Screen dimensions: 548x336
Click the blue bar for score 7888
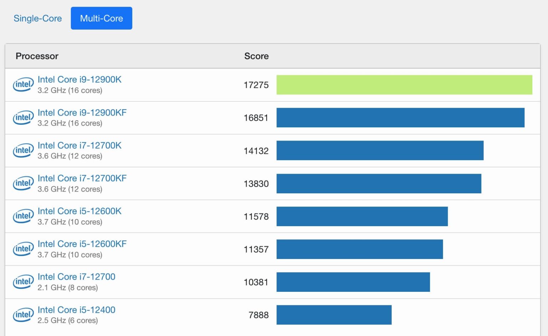(x=334, y=315)
